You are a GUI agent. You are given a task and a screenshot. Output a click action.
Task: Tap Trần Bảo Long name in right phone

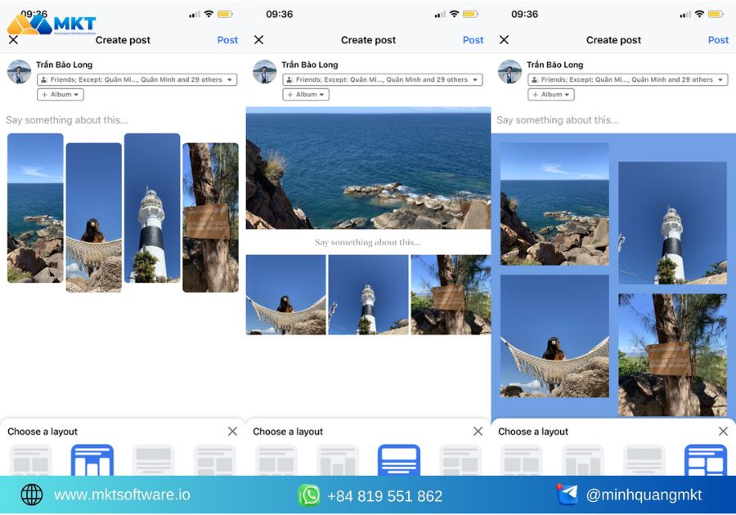tap(554, 65)
